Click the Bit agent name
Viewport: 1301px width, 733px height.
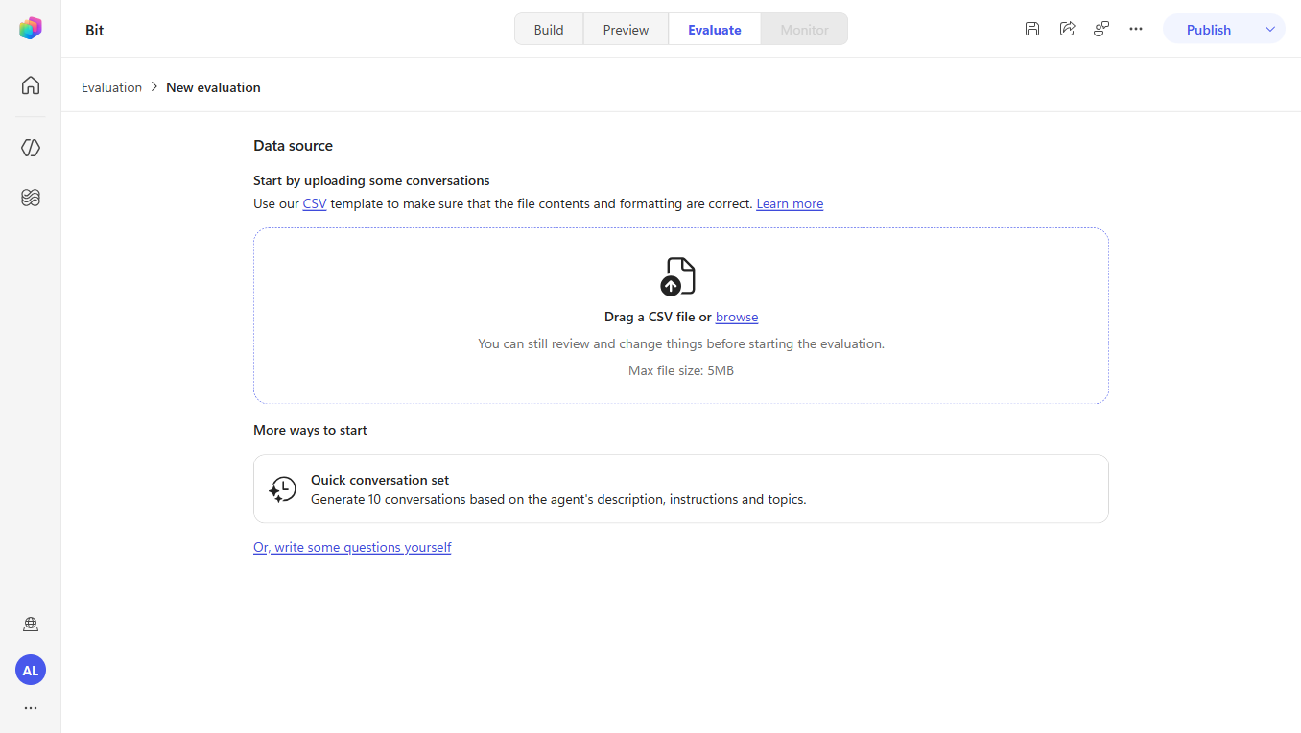click(x=94, y=30)
